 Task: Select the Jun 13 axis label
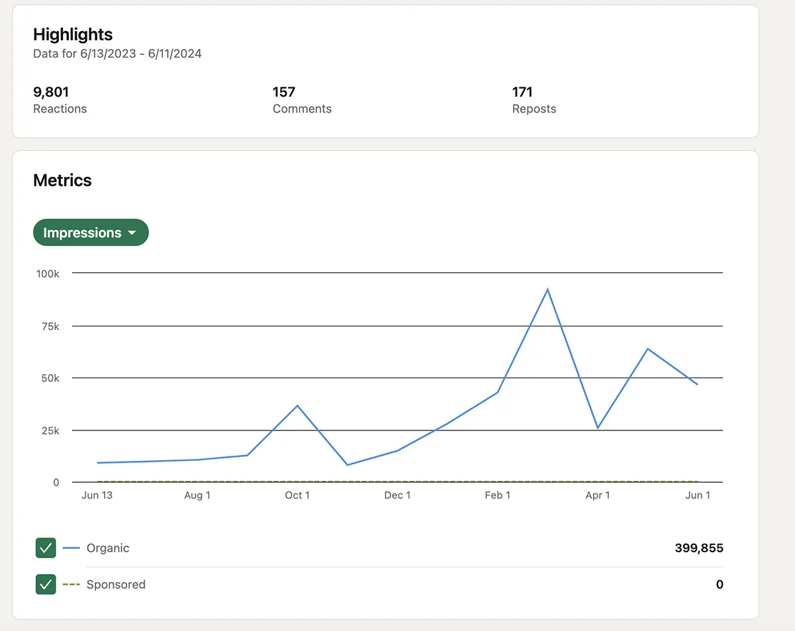coord(97,495)
